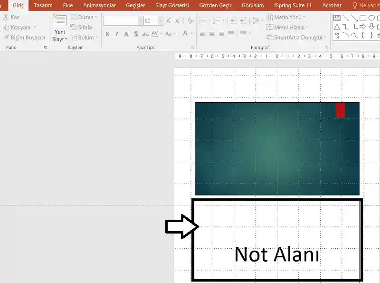Align text to the left
380x283 pixels.
click(x=202, y=34)
